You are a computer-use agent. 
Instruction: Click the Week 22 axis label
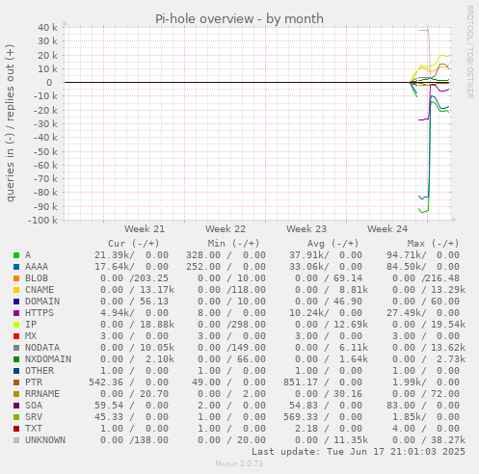click(226, 229)
